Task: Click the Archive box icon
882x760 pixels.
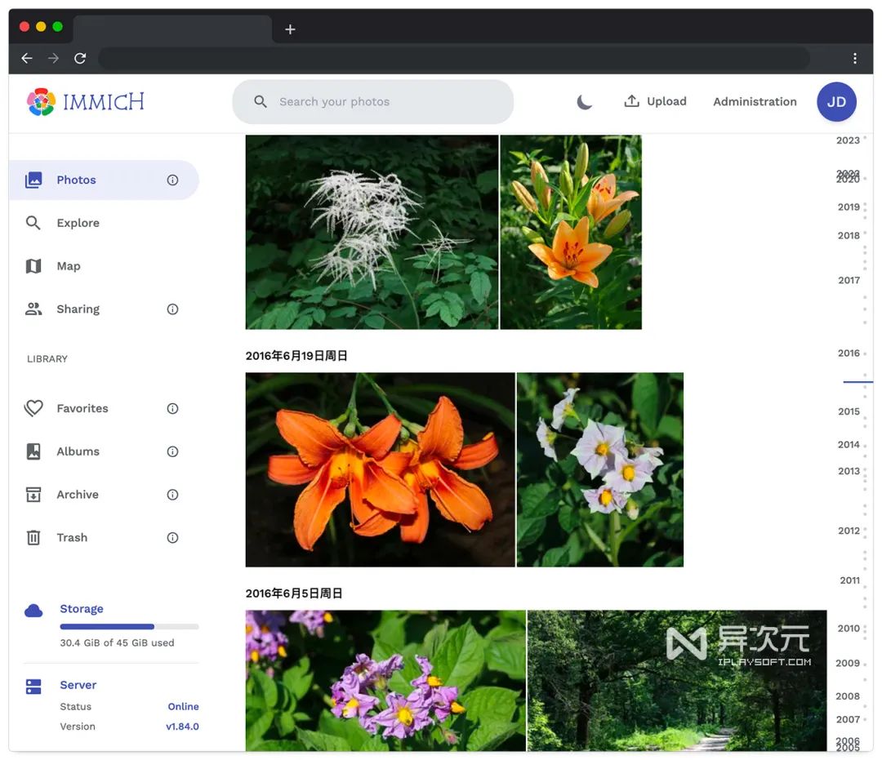Action: 33,495
